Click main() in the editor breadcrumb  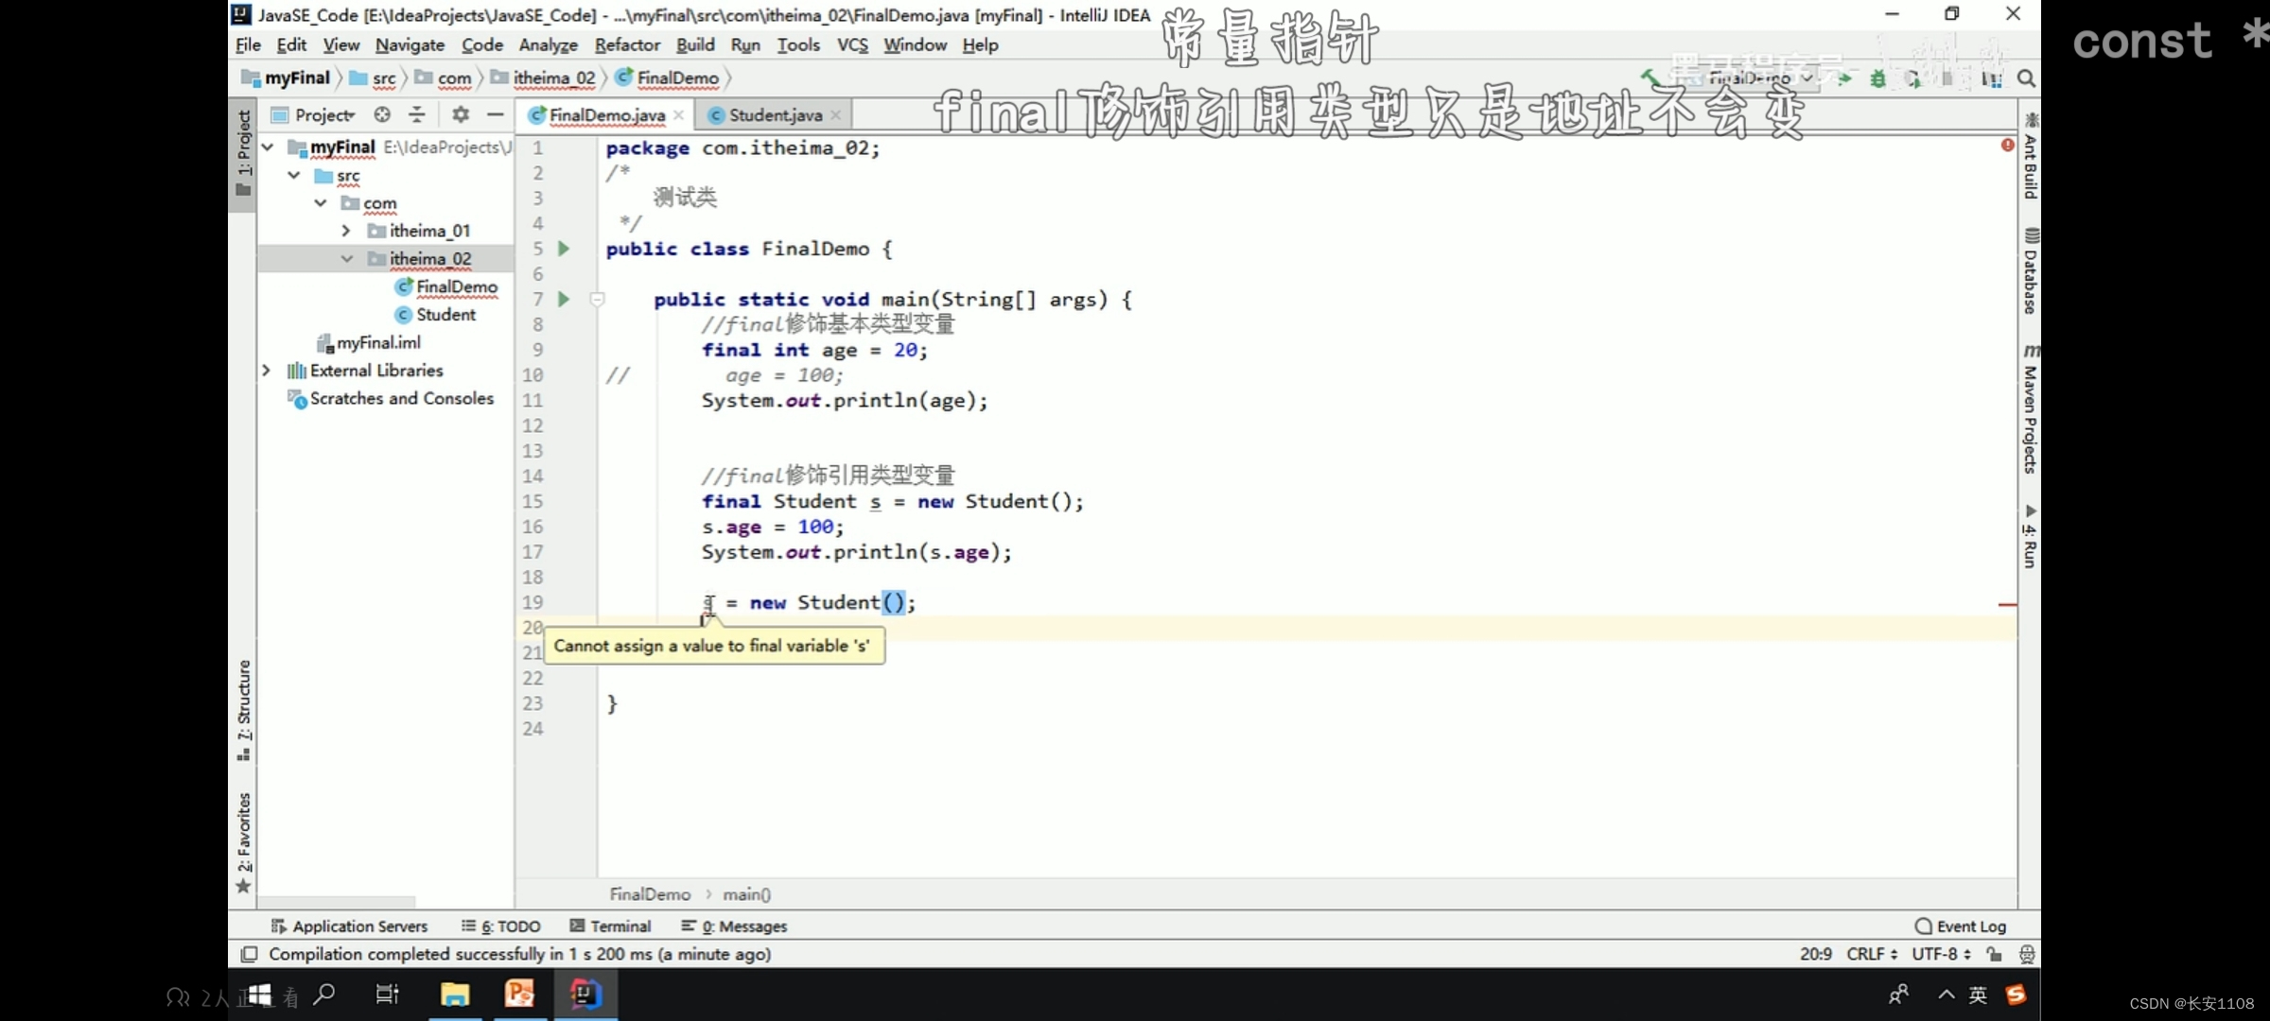click(x=746, y=894)
